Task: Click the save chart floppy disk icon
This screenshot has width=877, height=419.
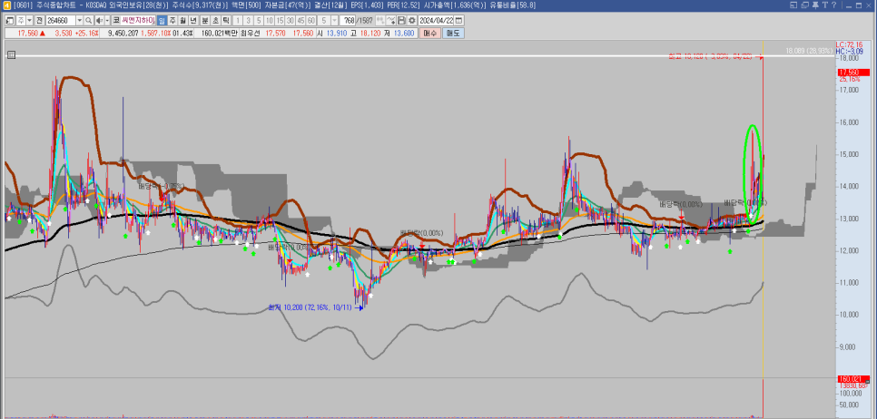Action: click(401, 21)
